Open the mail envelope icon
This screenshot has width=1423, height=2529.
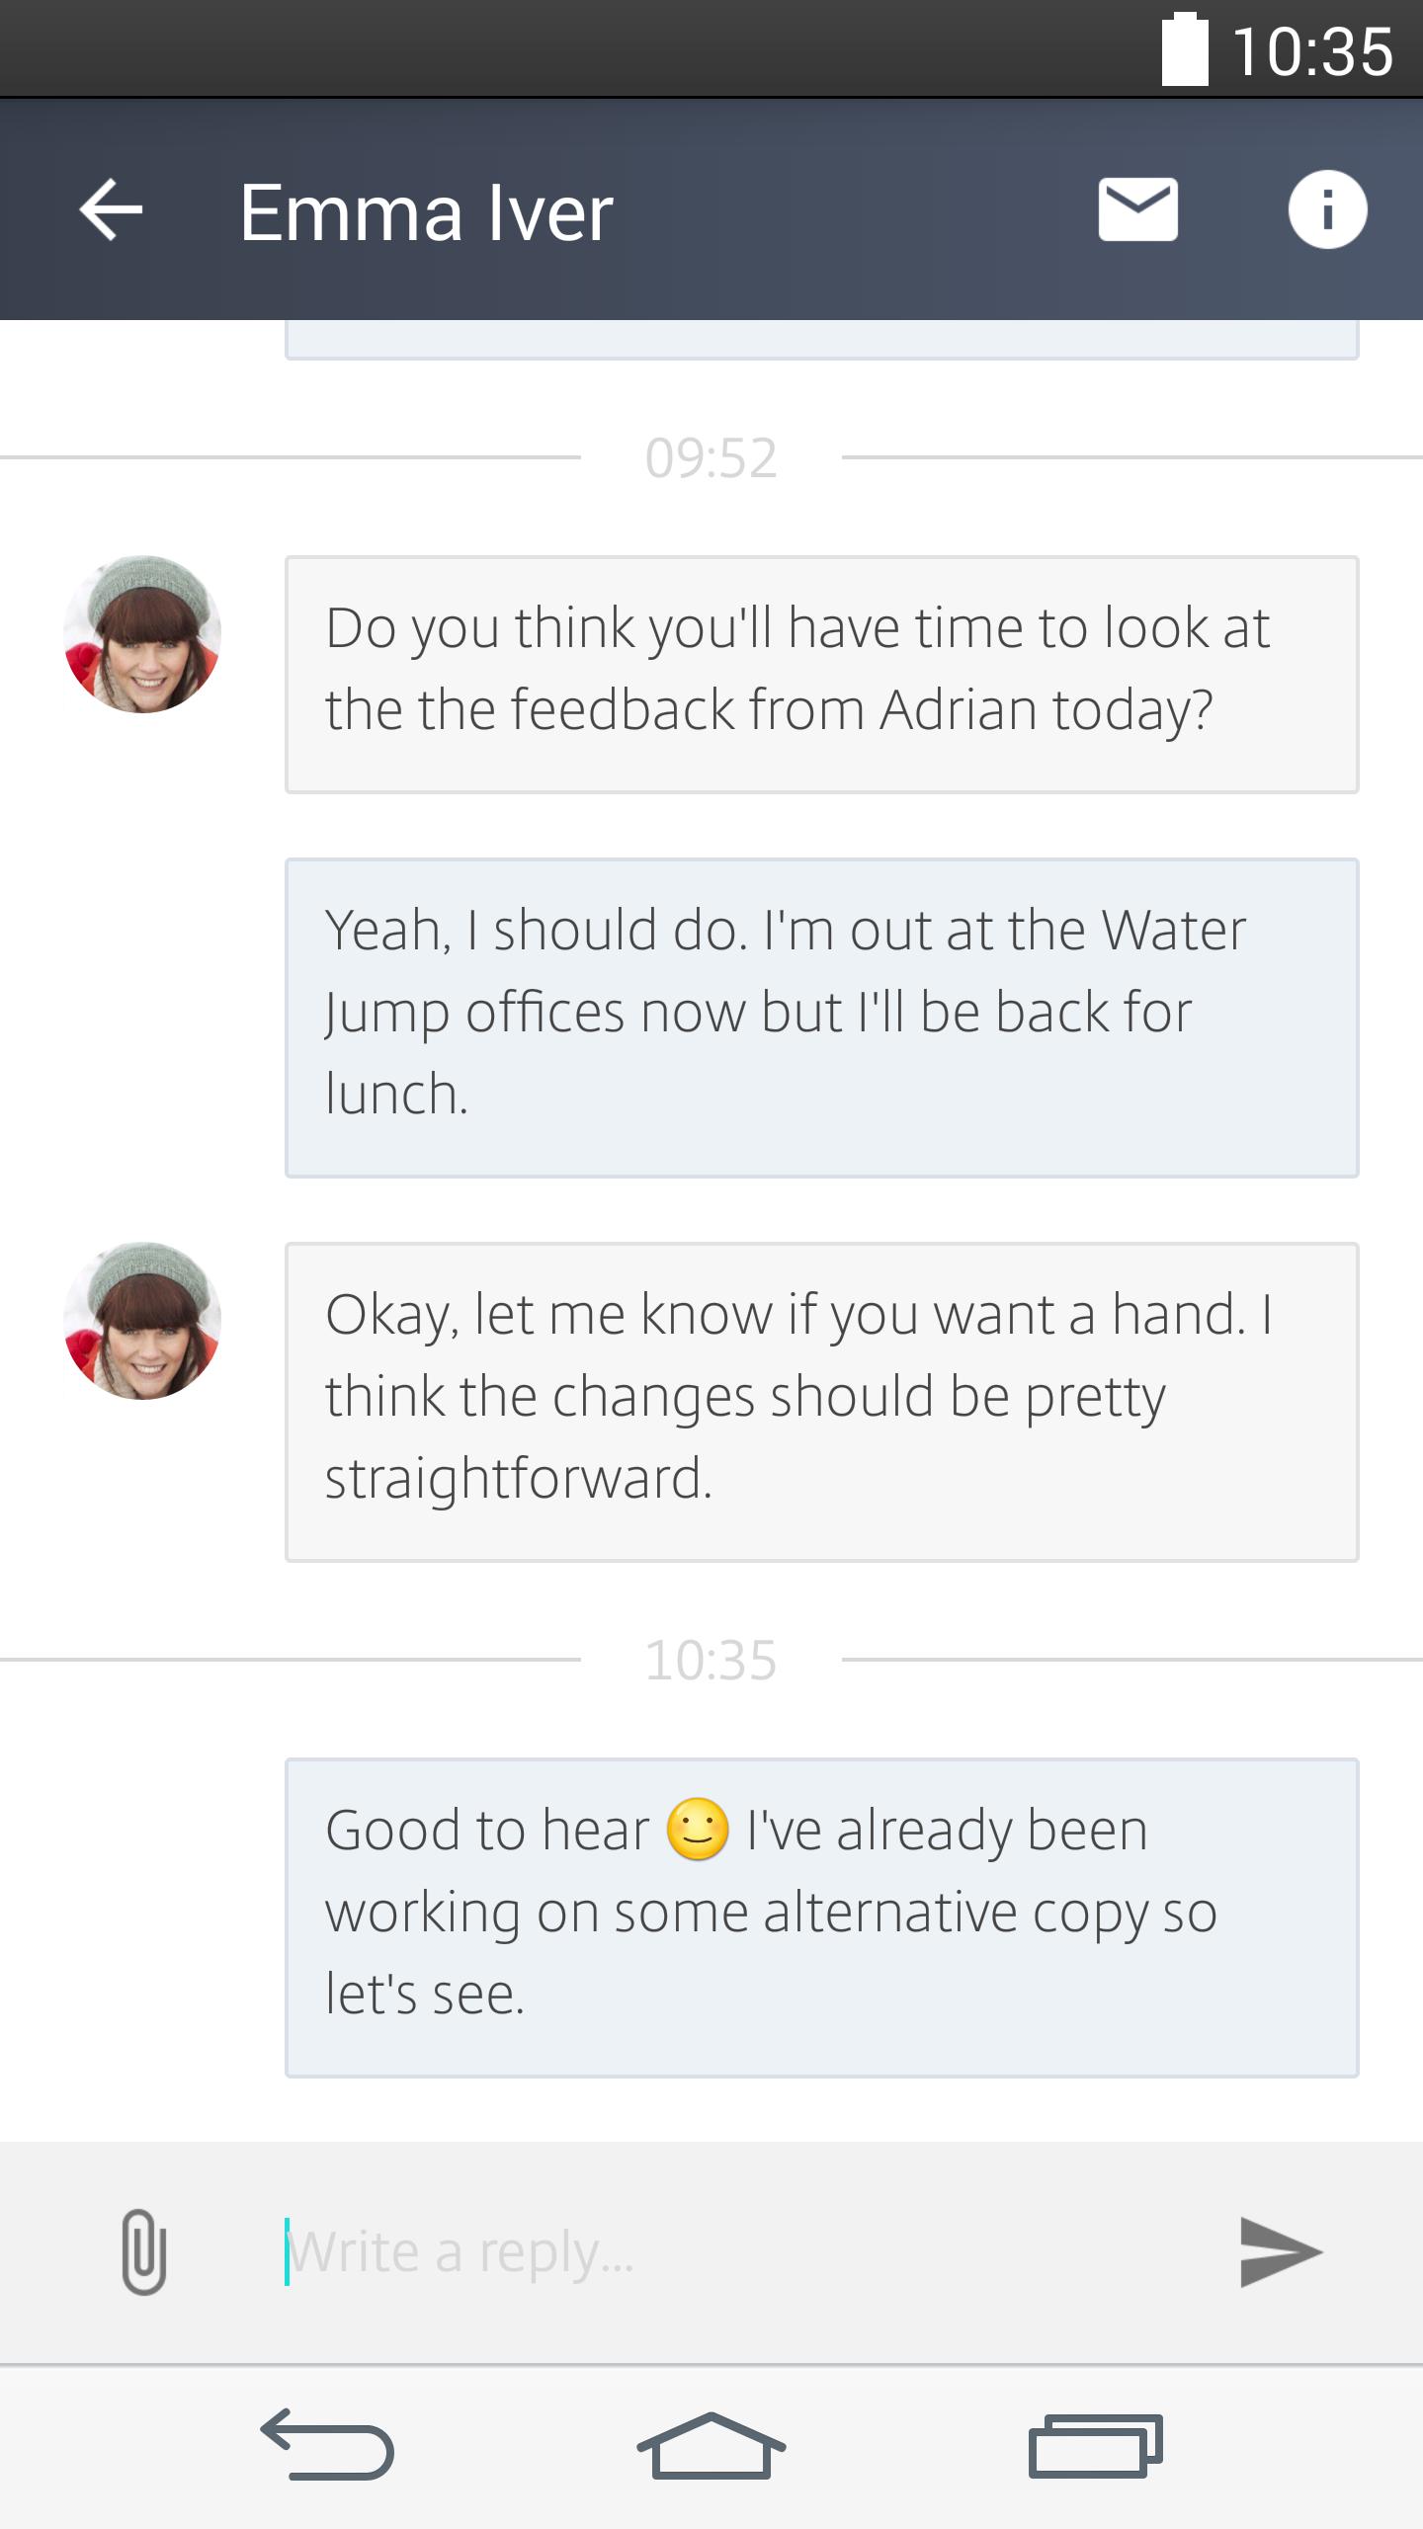tap(1137, 209)
